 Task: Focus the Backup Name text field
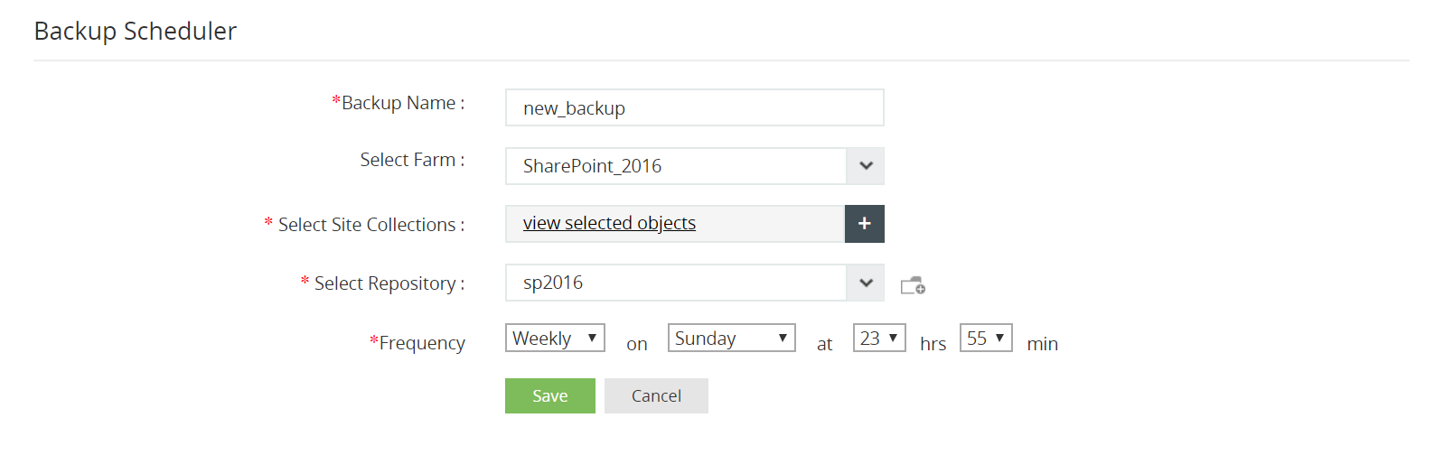[x=694, y=108]
